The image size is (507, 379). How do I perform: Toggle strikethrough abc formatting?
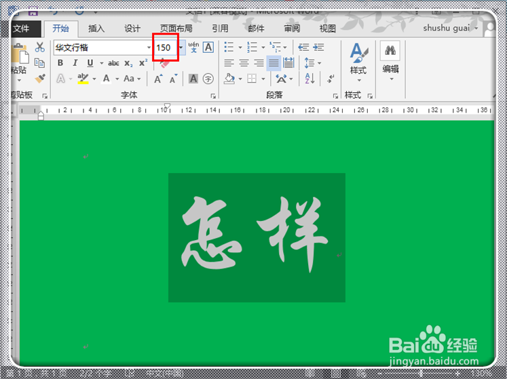(113, 63)
